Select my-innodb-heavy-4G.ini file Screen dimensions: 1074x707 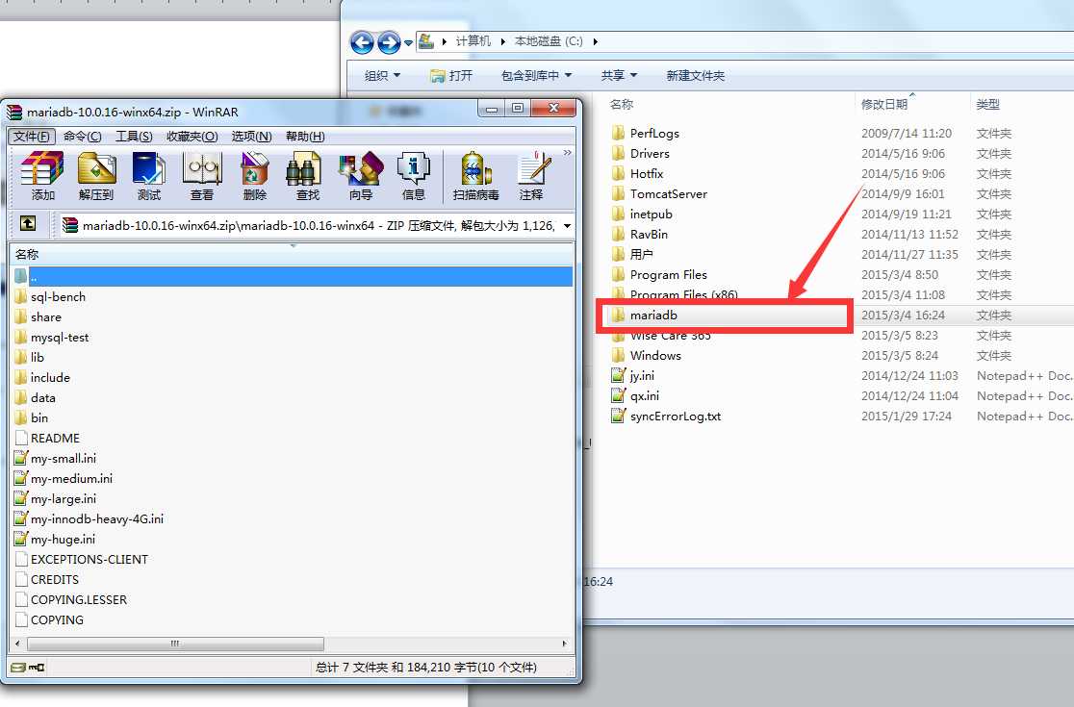point(89,518)
